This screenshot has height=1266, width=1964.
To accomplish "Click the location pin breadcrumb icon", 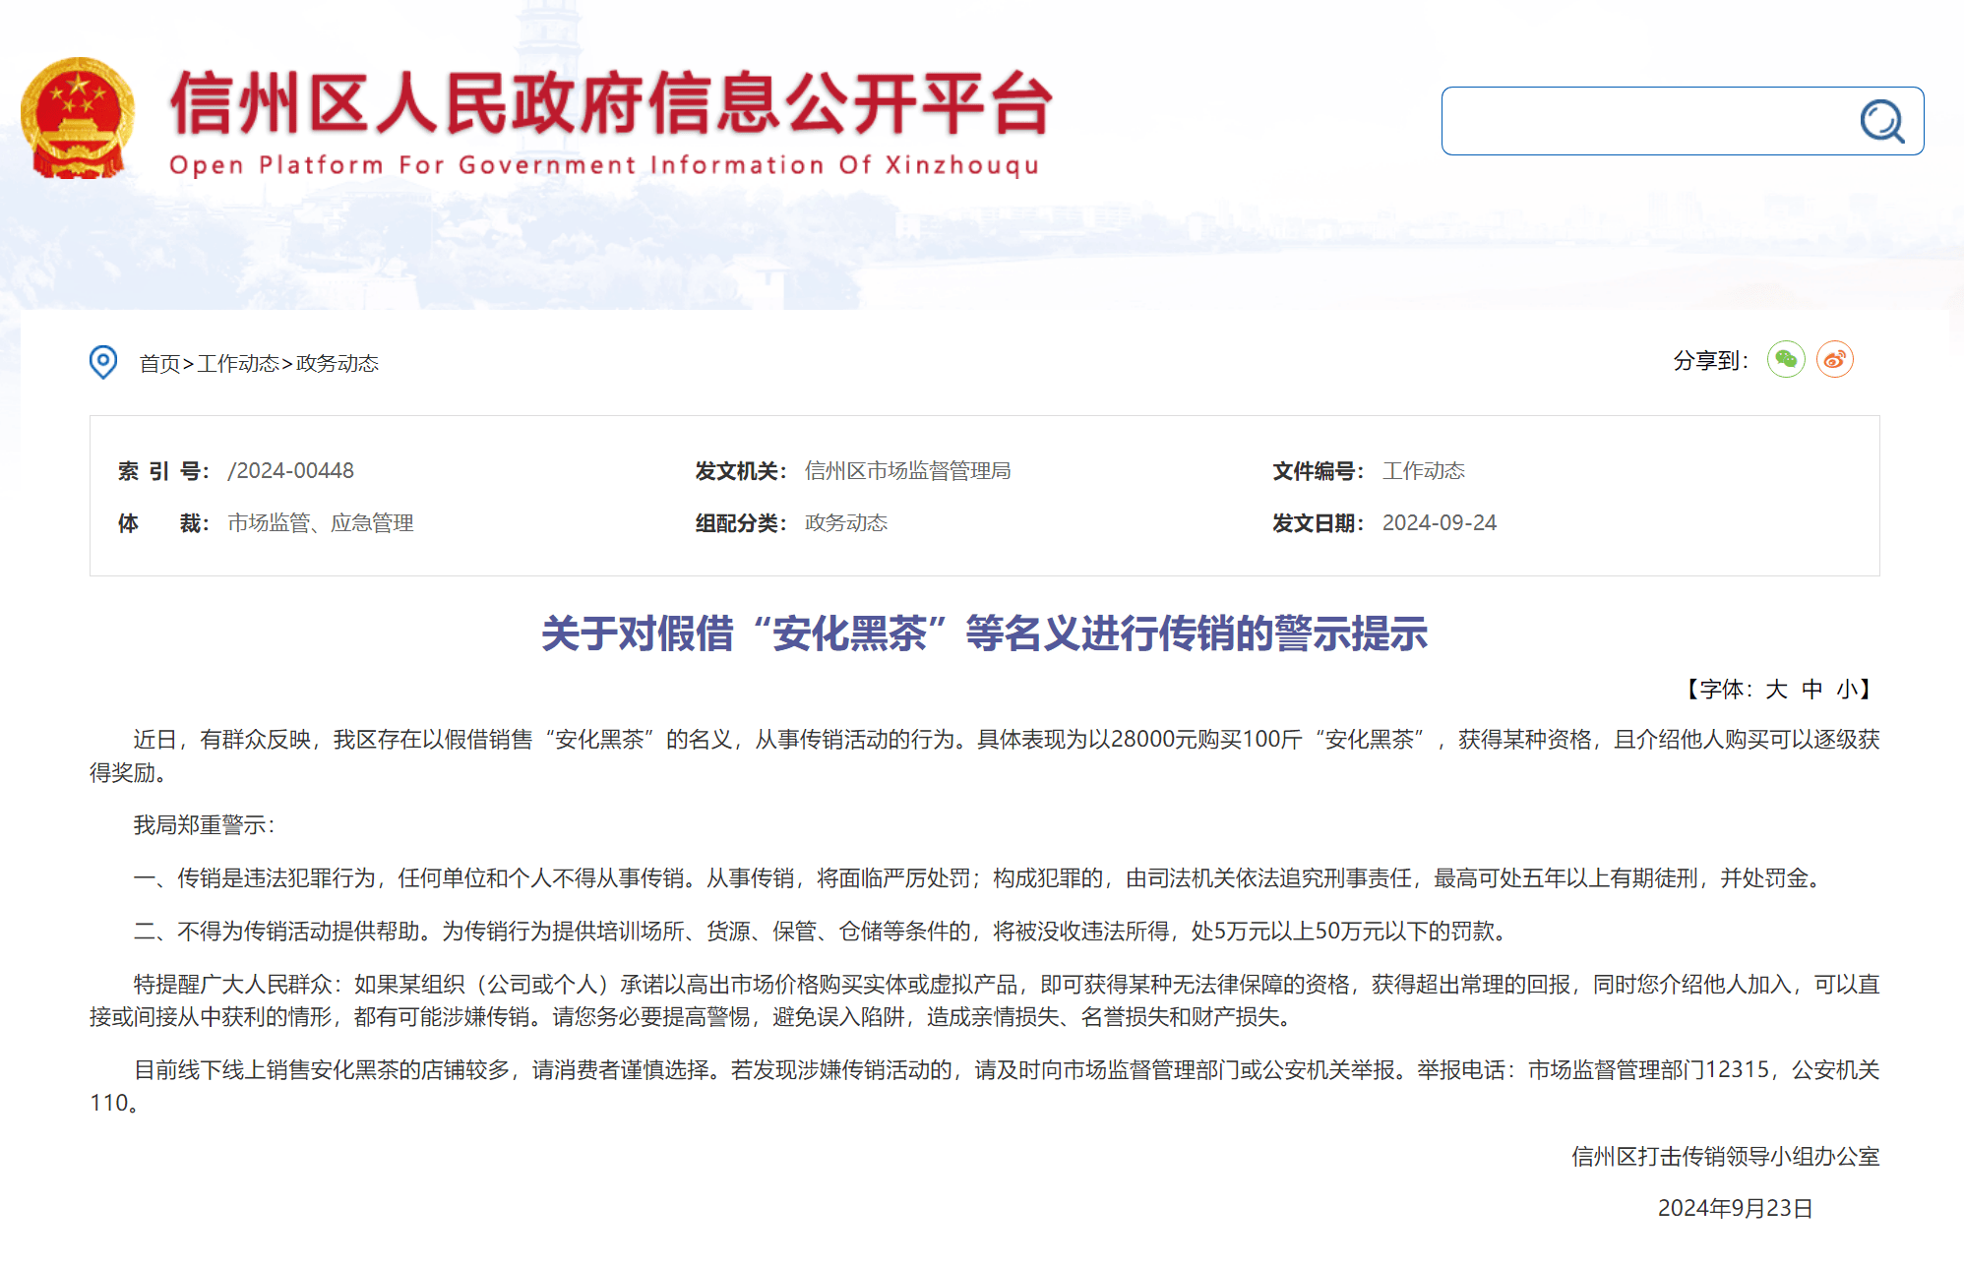I will click(x=103, y=362).
